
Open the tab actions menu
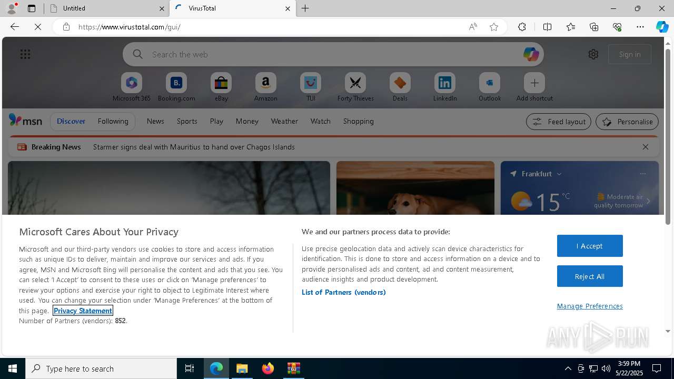(x=32, y=8)
